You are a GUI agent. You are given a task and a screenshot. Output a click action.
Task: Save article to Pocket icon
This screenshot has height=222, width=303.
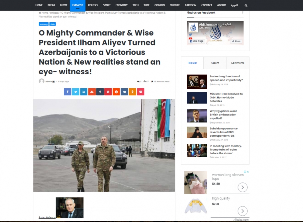(x=141, y=92)
